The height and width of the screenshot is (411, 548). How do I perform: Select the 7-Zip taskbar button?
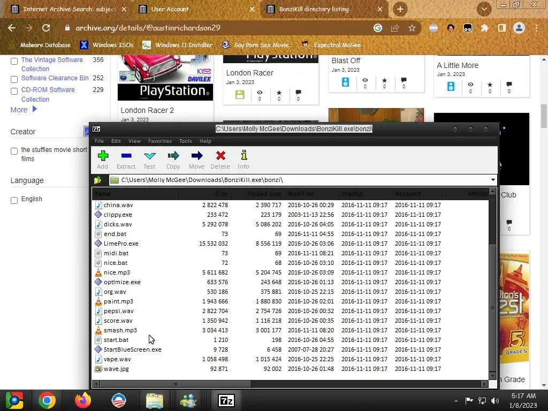tap(226, 400)
